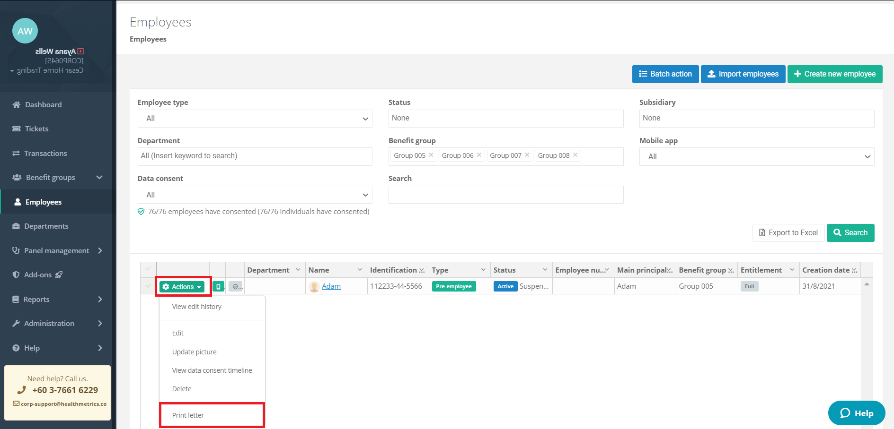This screenshot has height=429, width=894.
Task: Click the Search keyword input field
Action: (505, 195)
